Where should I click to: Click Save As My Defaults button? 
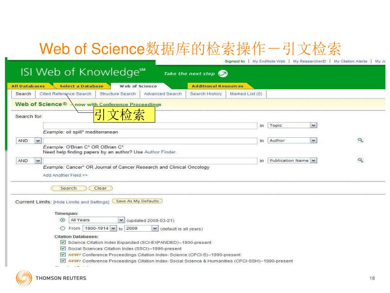point(137,201)
